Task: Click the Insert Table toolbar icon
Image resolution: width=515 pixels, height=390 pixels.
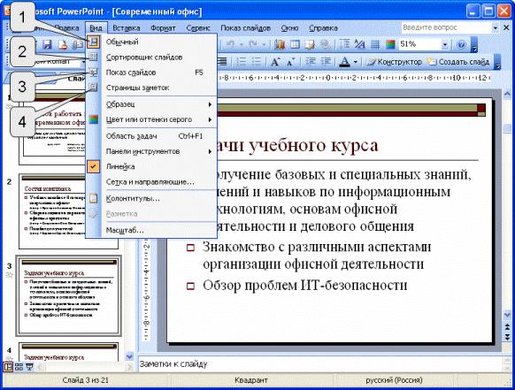Action: tap(295, 44)
